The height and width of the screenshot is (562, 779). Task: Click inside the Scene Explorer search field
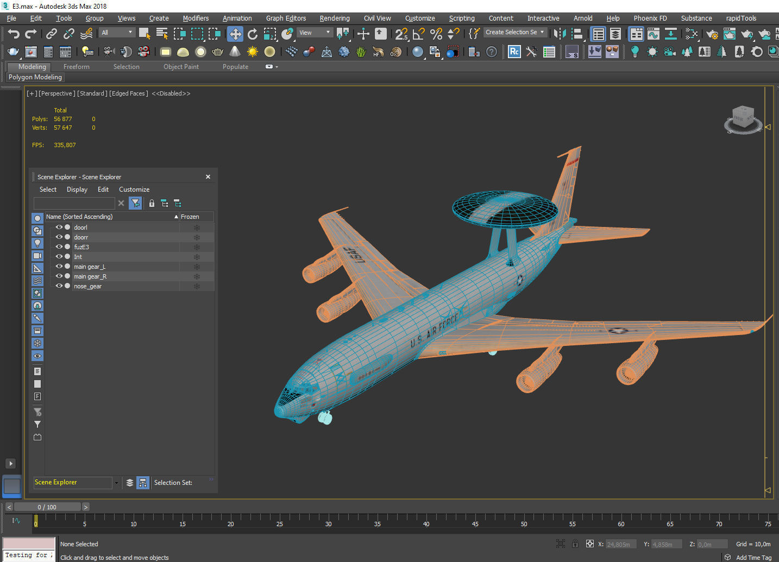[74, 203]
